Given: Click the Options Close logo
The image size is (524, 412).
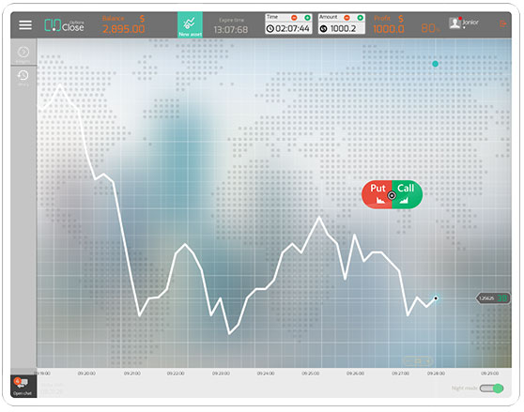Looking at the screenshot, I should tap(64, 25).
